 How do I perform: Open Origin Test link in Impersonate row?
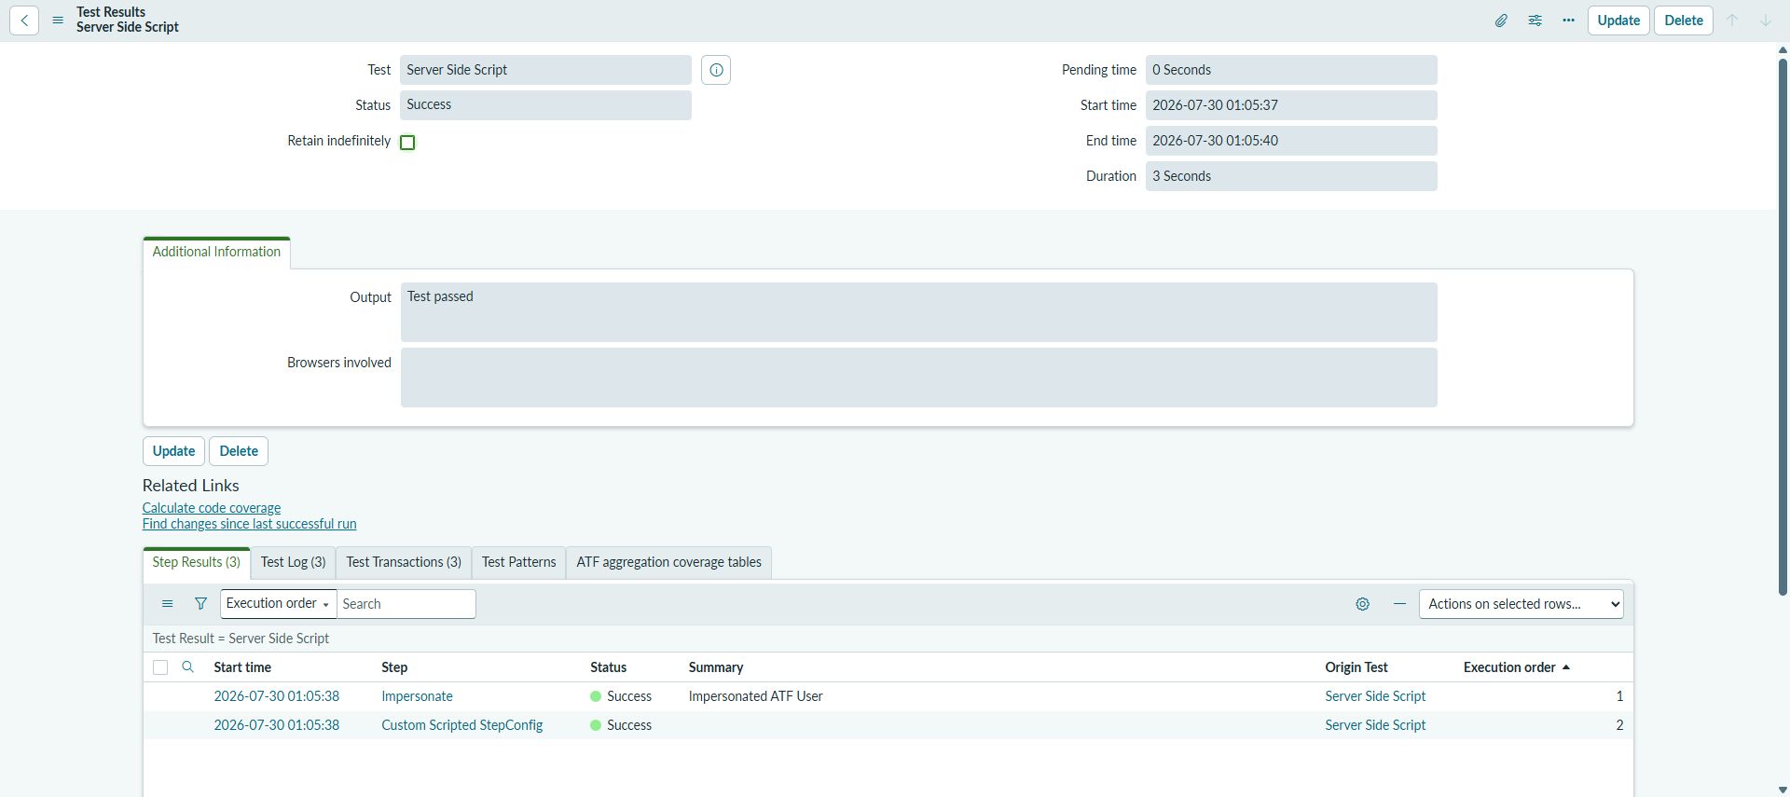tap(1375, 696)
